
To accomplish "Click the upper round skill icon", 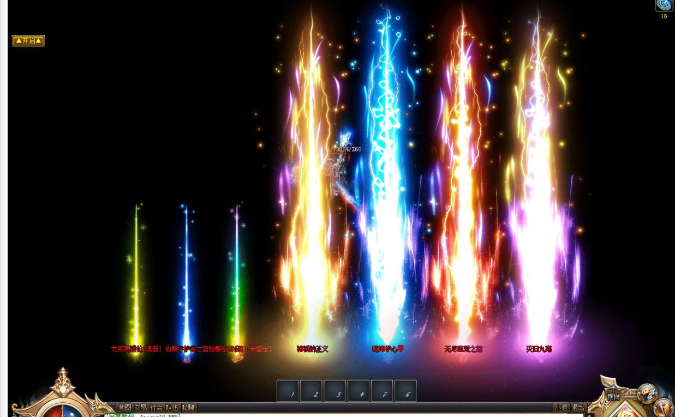I will 647,393.
